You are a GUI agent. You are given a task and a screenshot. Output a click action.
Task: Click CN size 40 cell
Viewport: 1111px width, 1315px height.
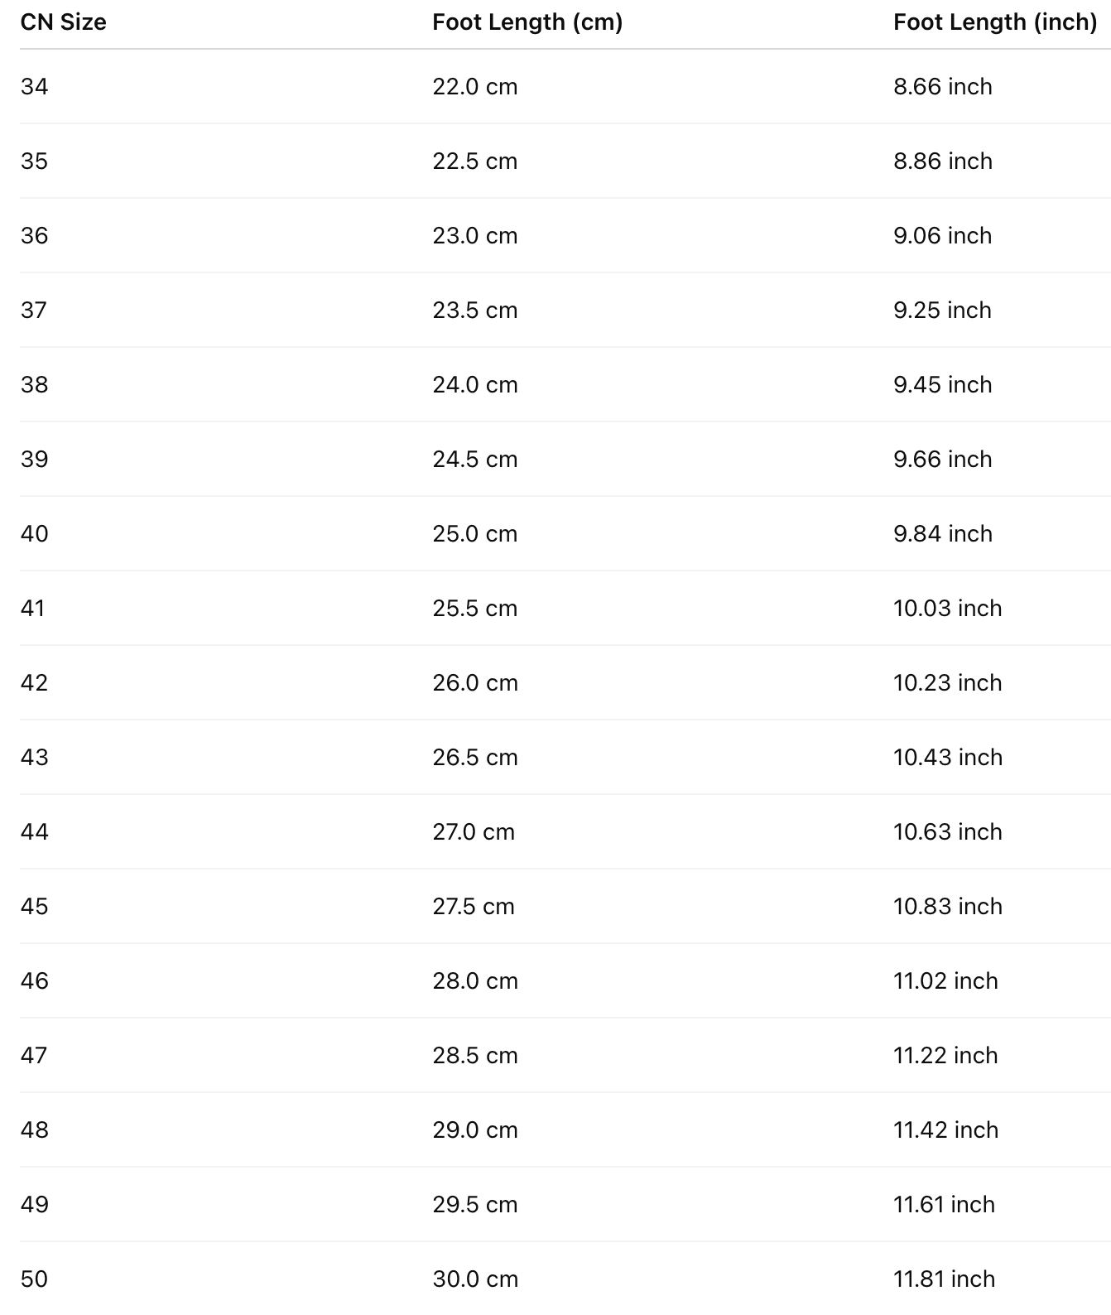[35, 534]
